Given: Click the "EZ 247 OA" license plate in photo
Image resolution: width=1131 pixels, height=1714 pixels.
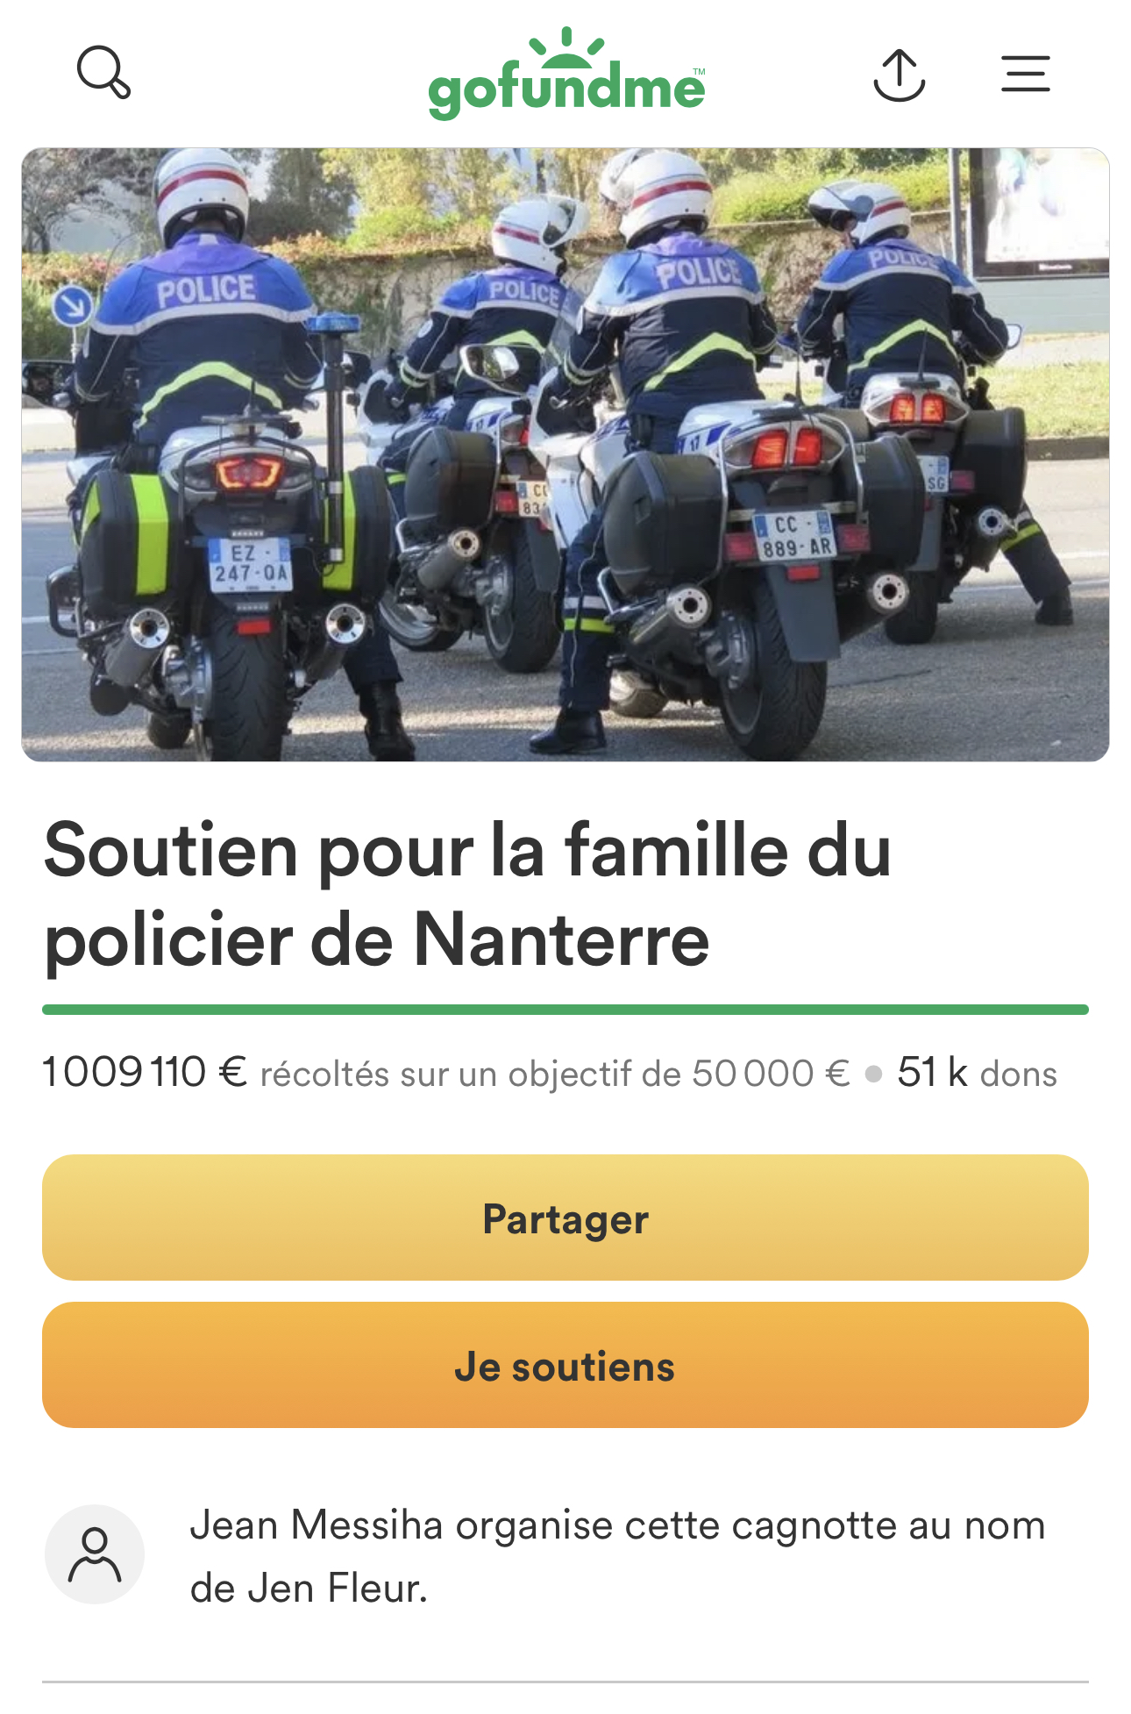Looking at the screenshot, I should [x=250, y=564].
